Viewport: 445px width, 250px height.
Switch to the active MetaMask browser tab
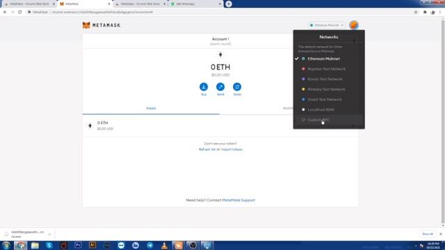[x=85, y=4]
